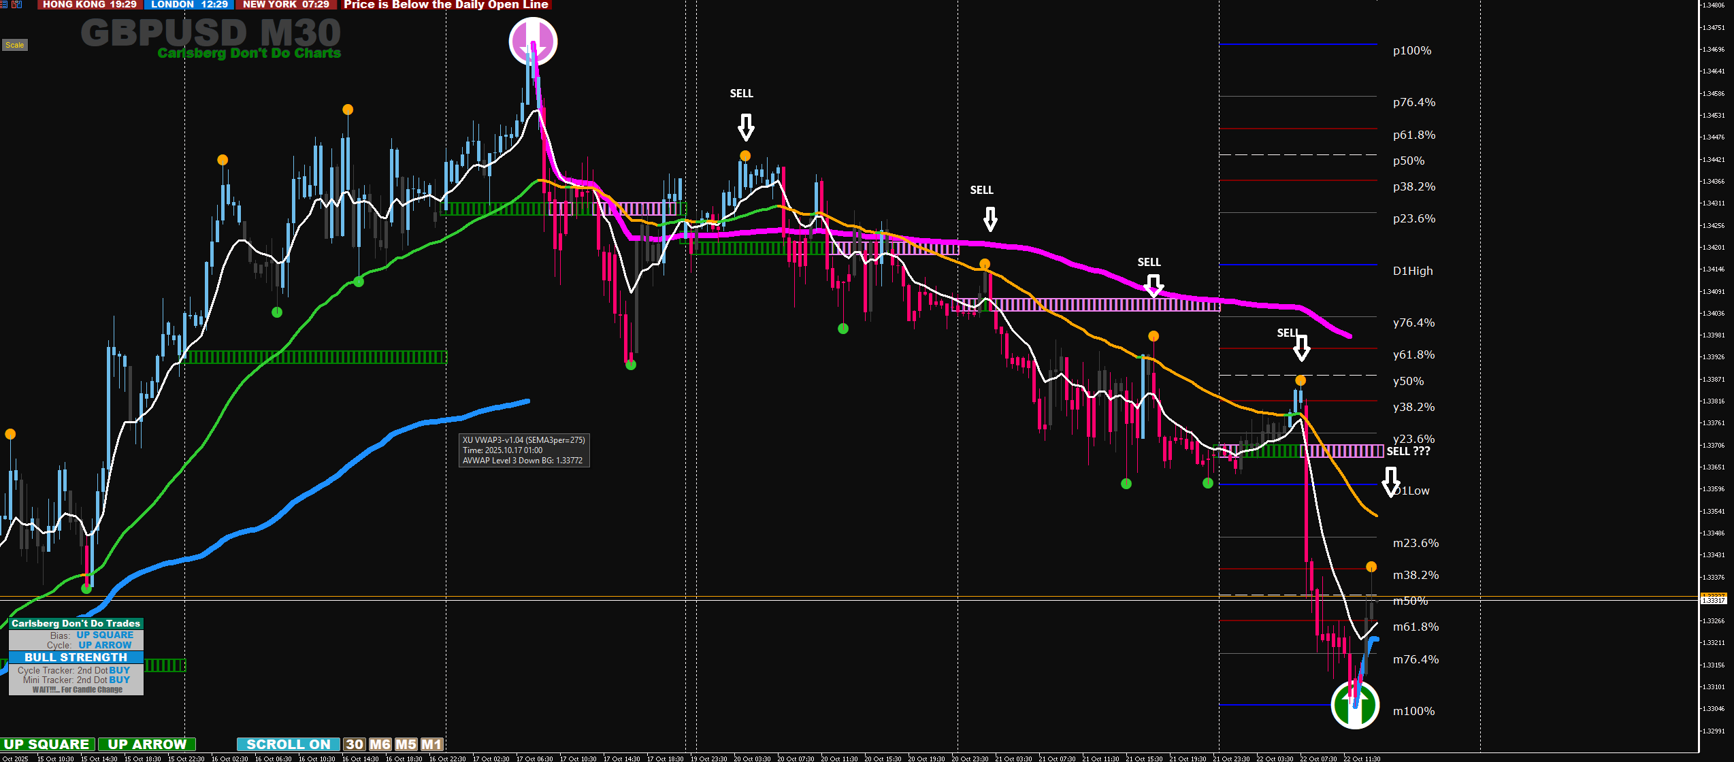Switch to the M5 timeframe
The height and width of the screenshot is (762, 1734).
click(406, 744)
